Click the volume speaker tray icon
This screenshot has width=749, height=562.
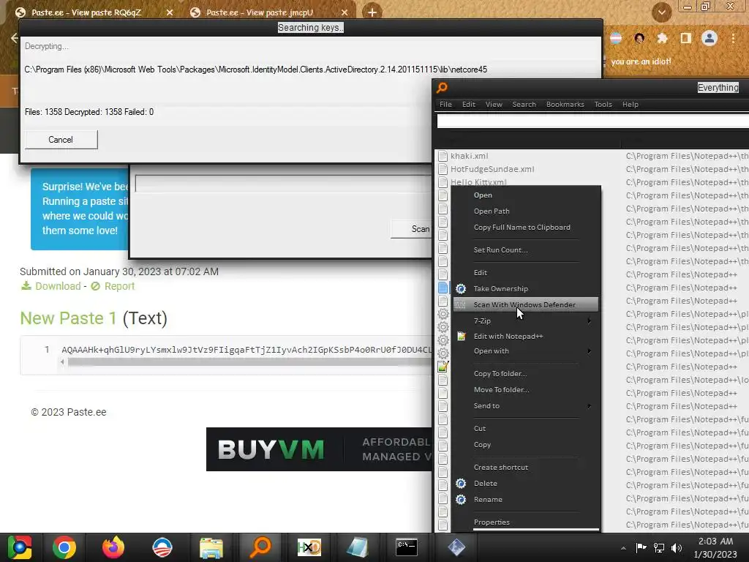pyautogui.click(x=677, y=547)
